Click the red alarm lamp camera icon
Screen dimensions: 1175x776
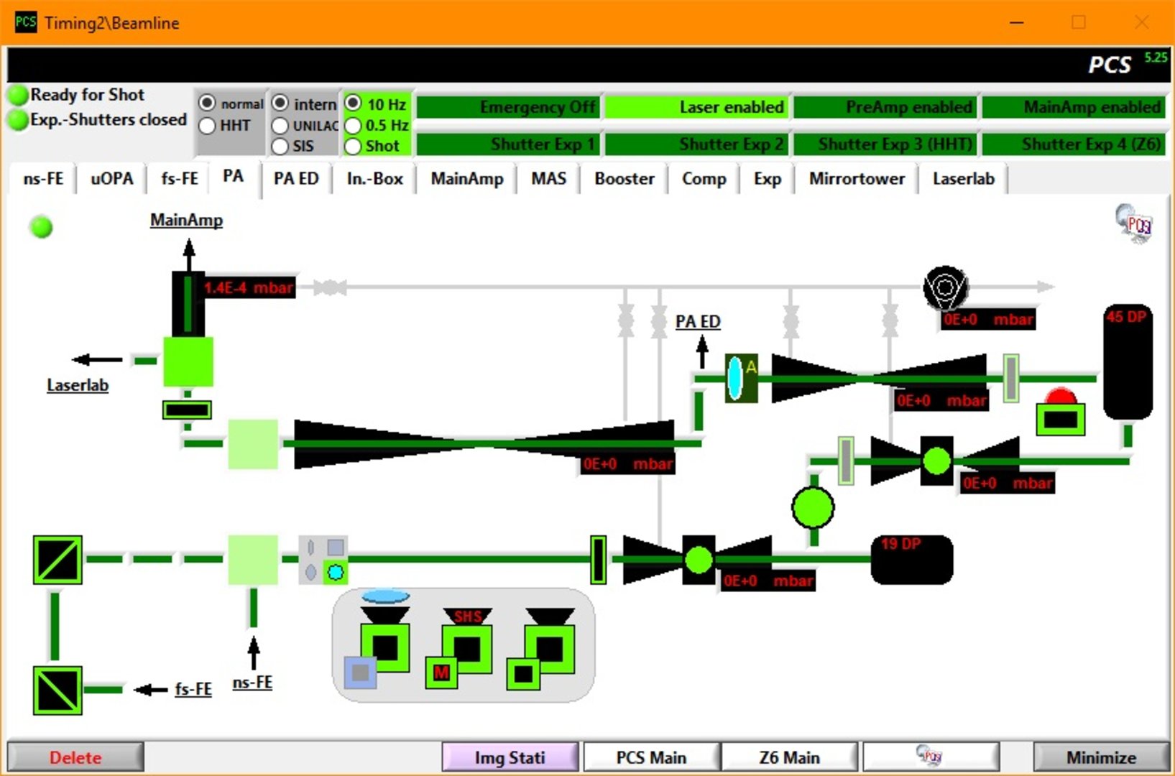pyautogui.click(x=1060, y=414)
